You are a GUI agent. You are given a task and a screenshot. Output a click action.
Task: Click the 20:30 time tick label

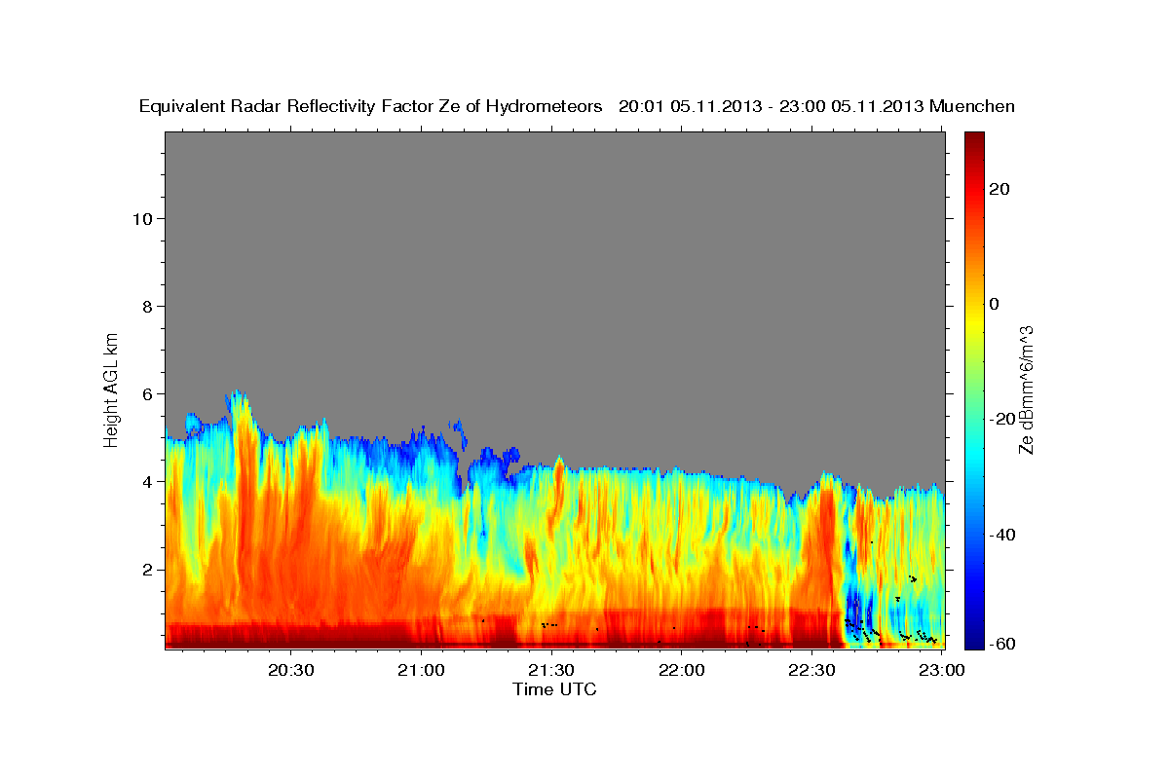(291, 670)
